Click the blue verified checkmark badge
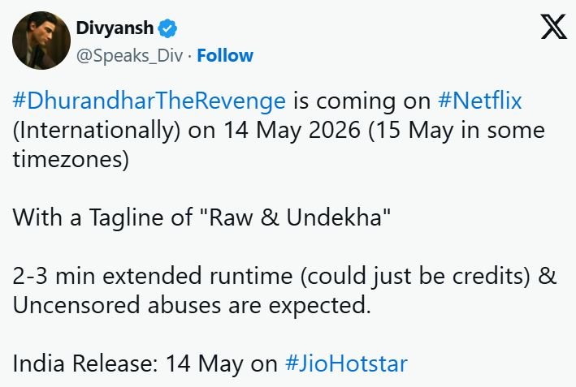Screen dimensions: 576x387 point(167,28)
